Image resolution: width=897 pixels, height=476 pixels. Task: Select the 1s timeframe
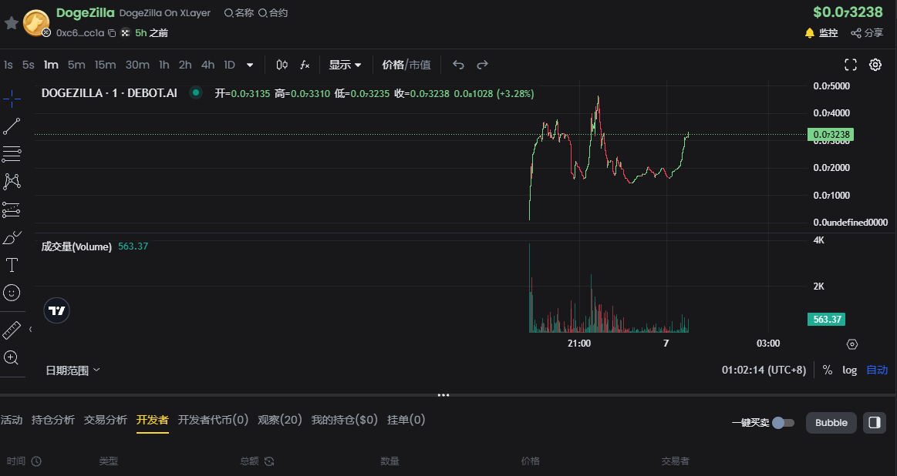tap(8, 65)
